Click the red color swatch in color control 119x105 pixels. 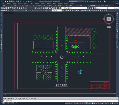coord(95,8)
